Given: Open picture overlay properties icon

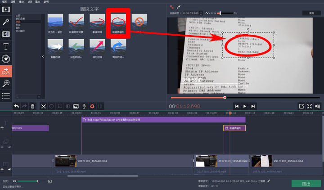Looking at the screenshot, I should 76,106.
